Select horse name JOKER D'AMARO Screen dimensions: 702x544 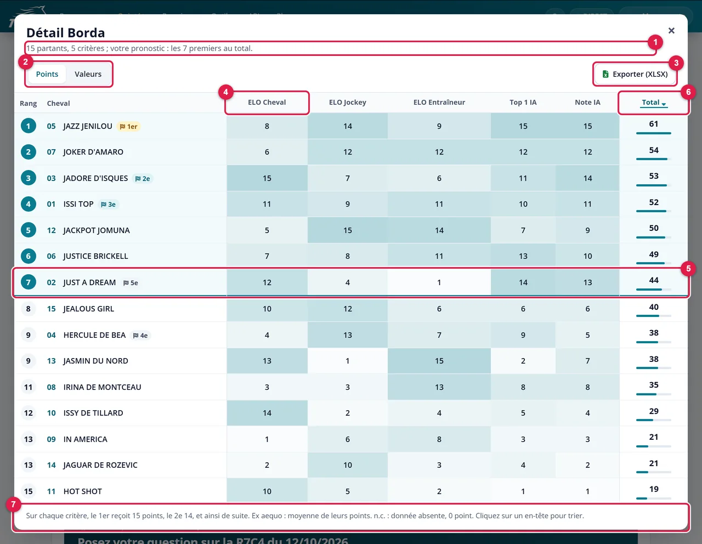click(x=93, y=152)
